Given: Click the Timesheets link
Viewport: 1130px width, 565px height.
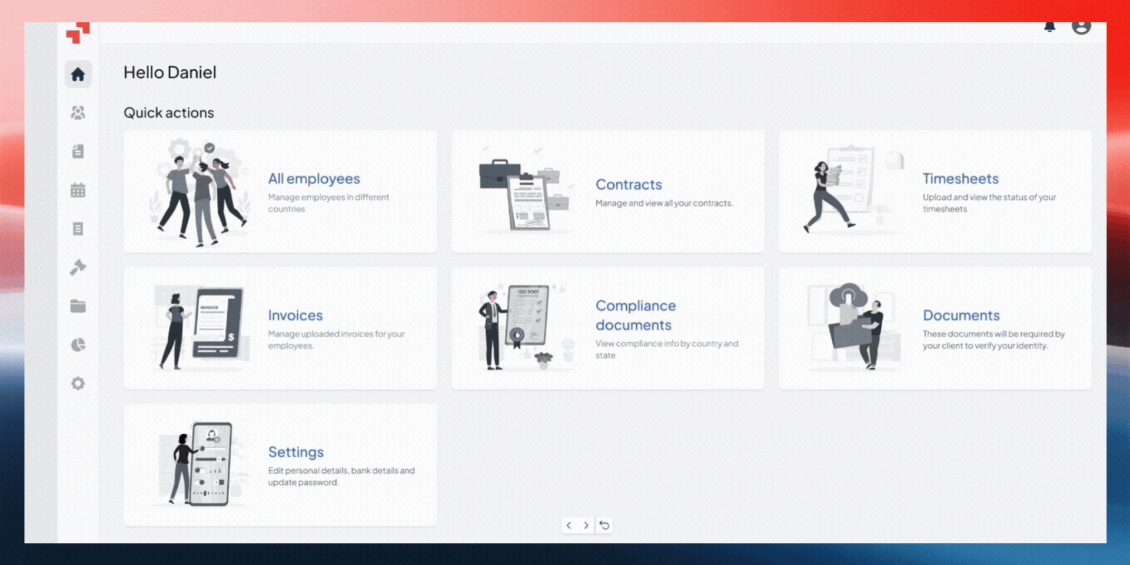Looking at the screenshot, I should click(960, 178).
